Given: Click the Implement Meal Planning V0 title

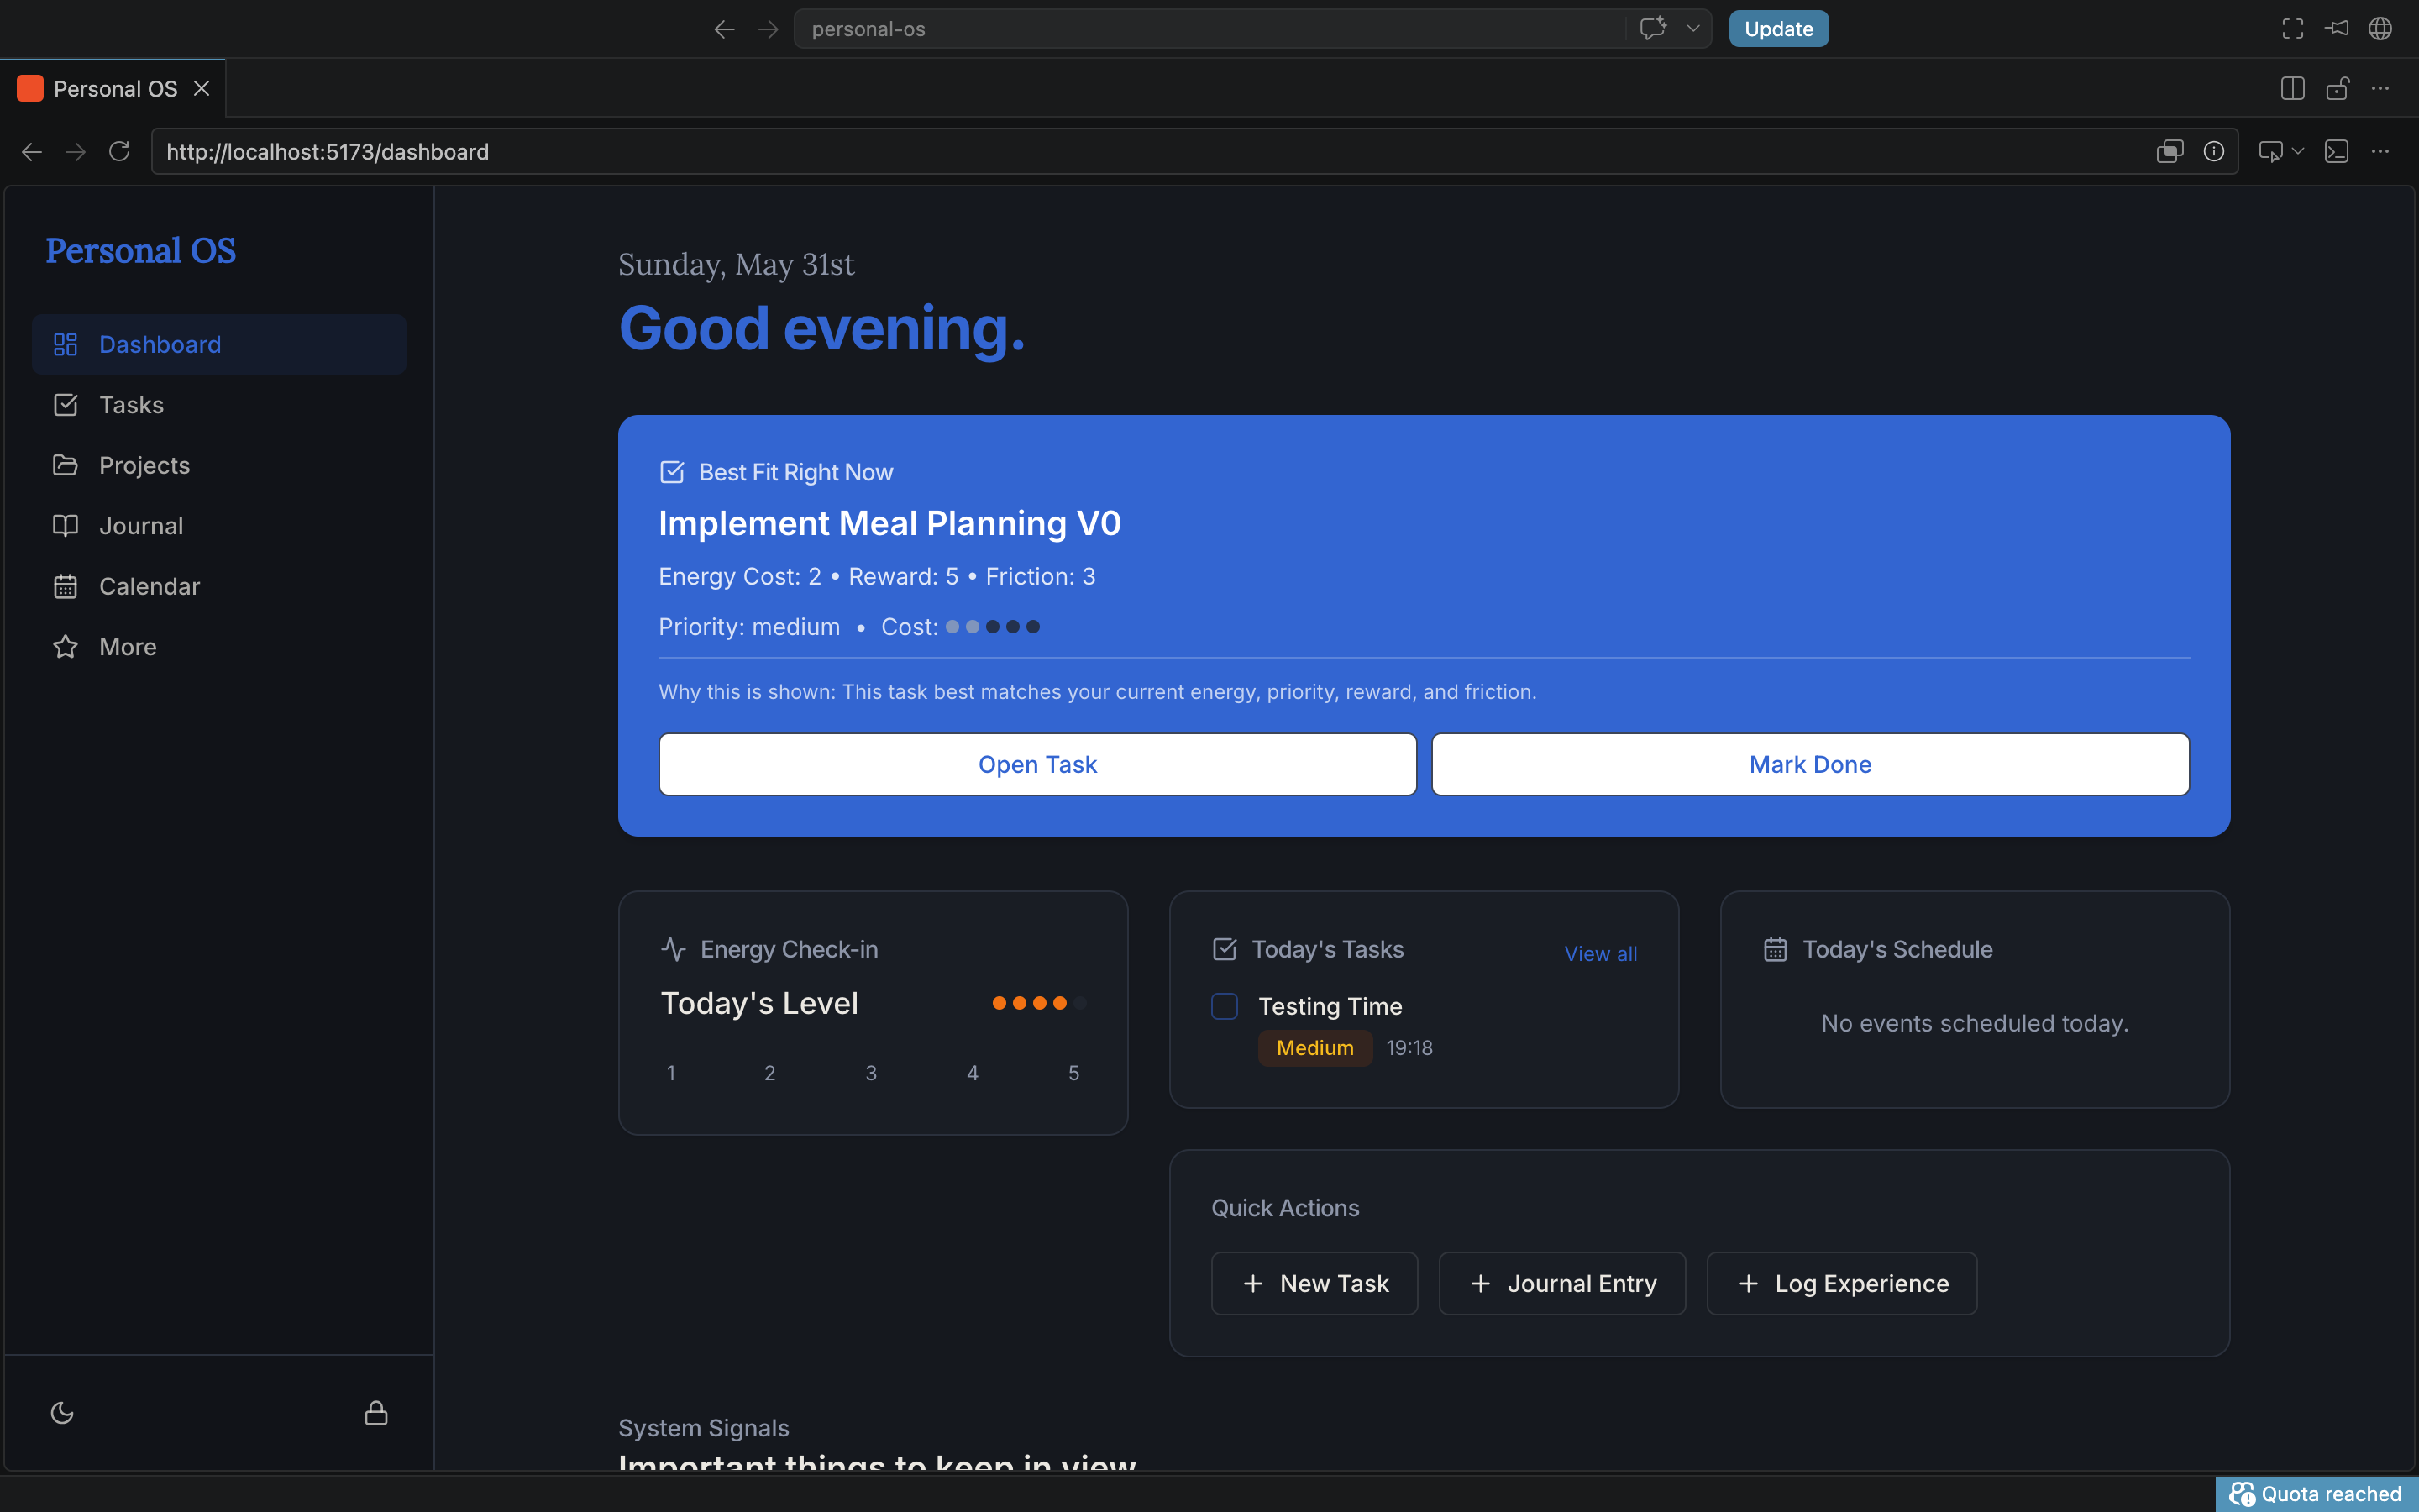Looking at the screenshot, I should coord(889,523).
